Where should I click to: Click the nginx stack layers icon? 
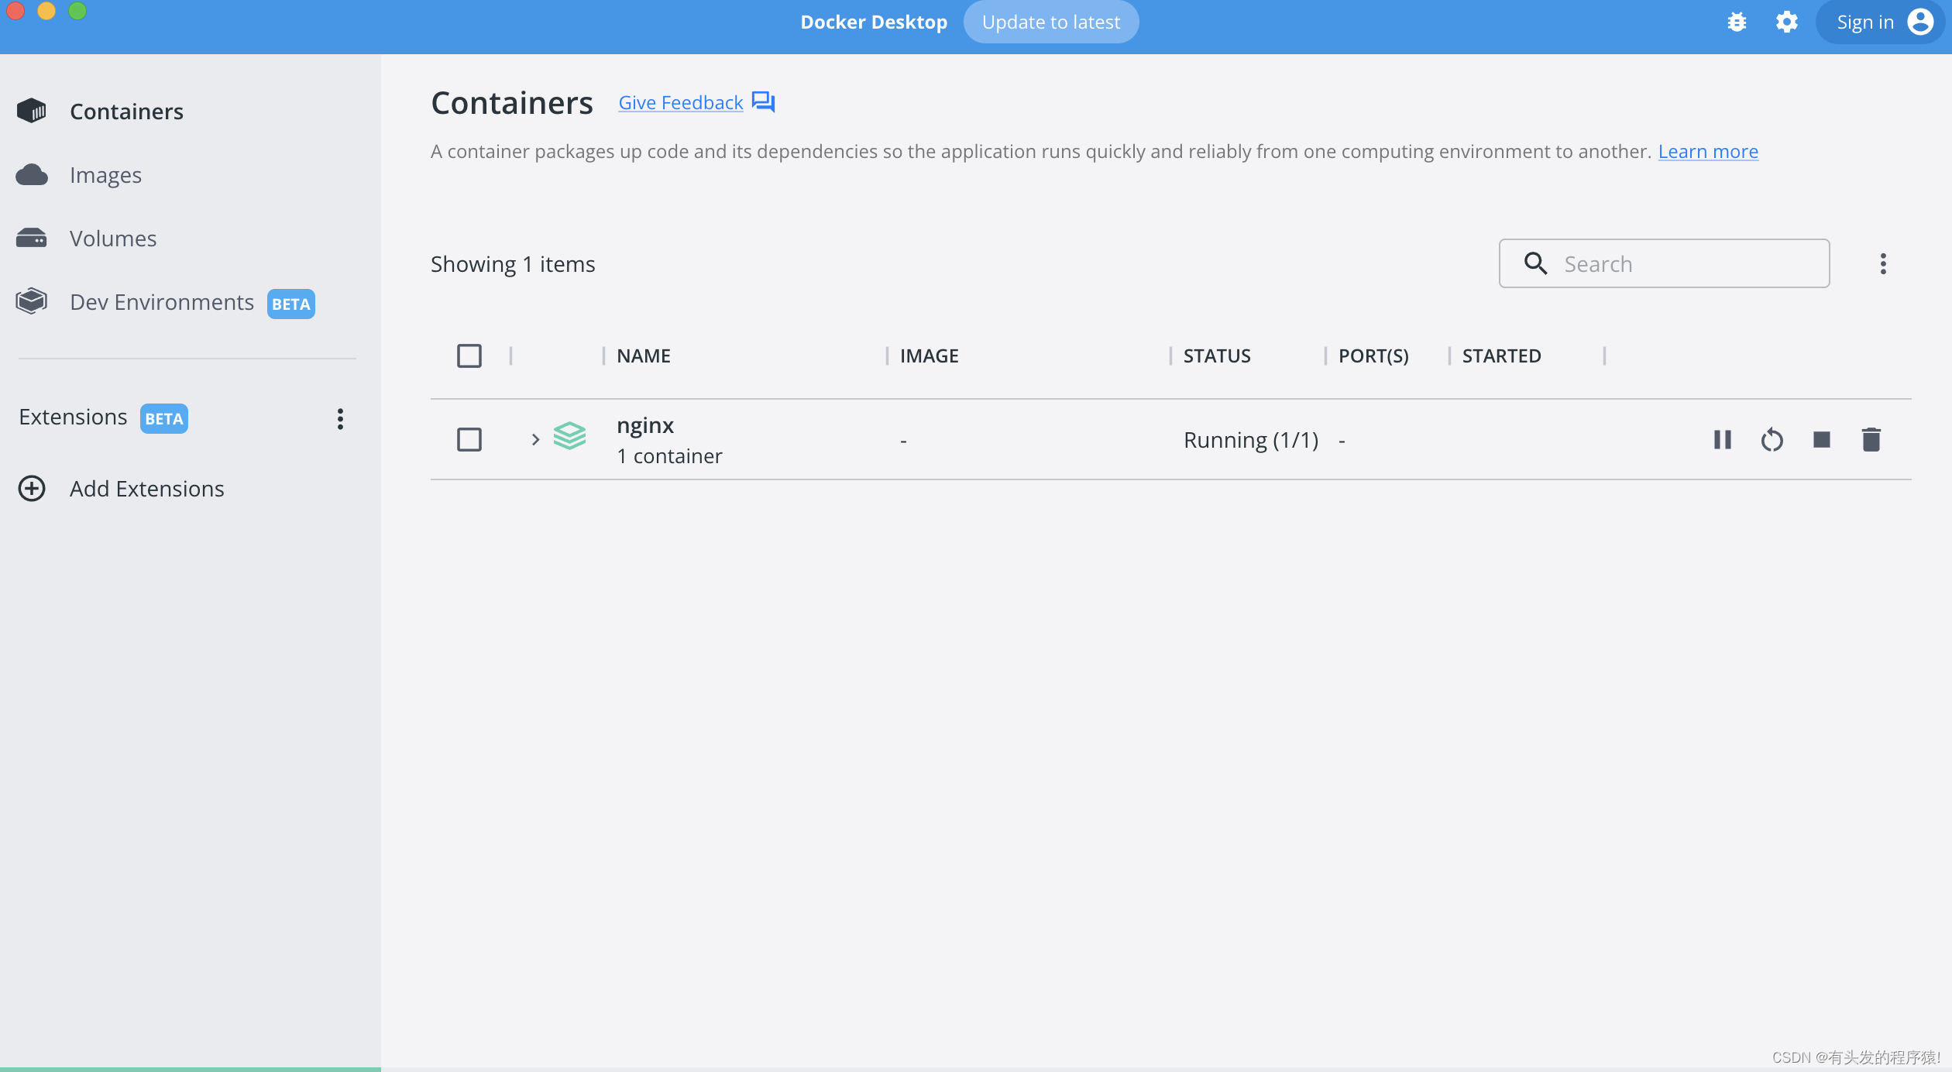pyautogui.click(x=569, y=436)
